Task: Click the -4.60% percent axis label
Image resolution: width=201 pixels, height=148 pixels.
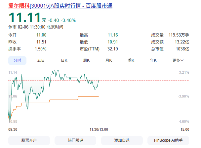Action: coord(183,121)
